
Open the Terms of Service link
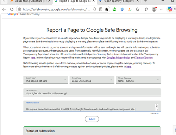(144, 58)
